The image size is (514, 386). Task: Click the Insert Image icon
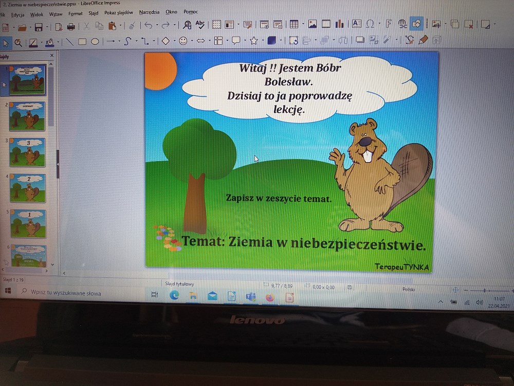(312, 24)
